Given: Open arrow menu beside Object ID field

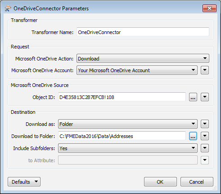Looking at the screenshot, I should [x=205, y=97].
